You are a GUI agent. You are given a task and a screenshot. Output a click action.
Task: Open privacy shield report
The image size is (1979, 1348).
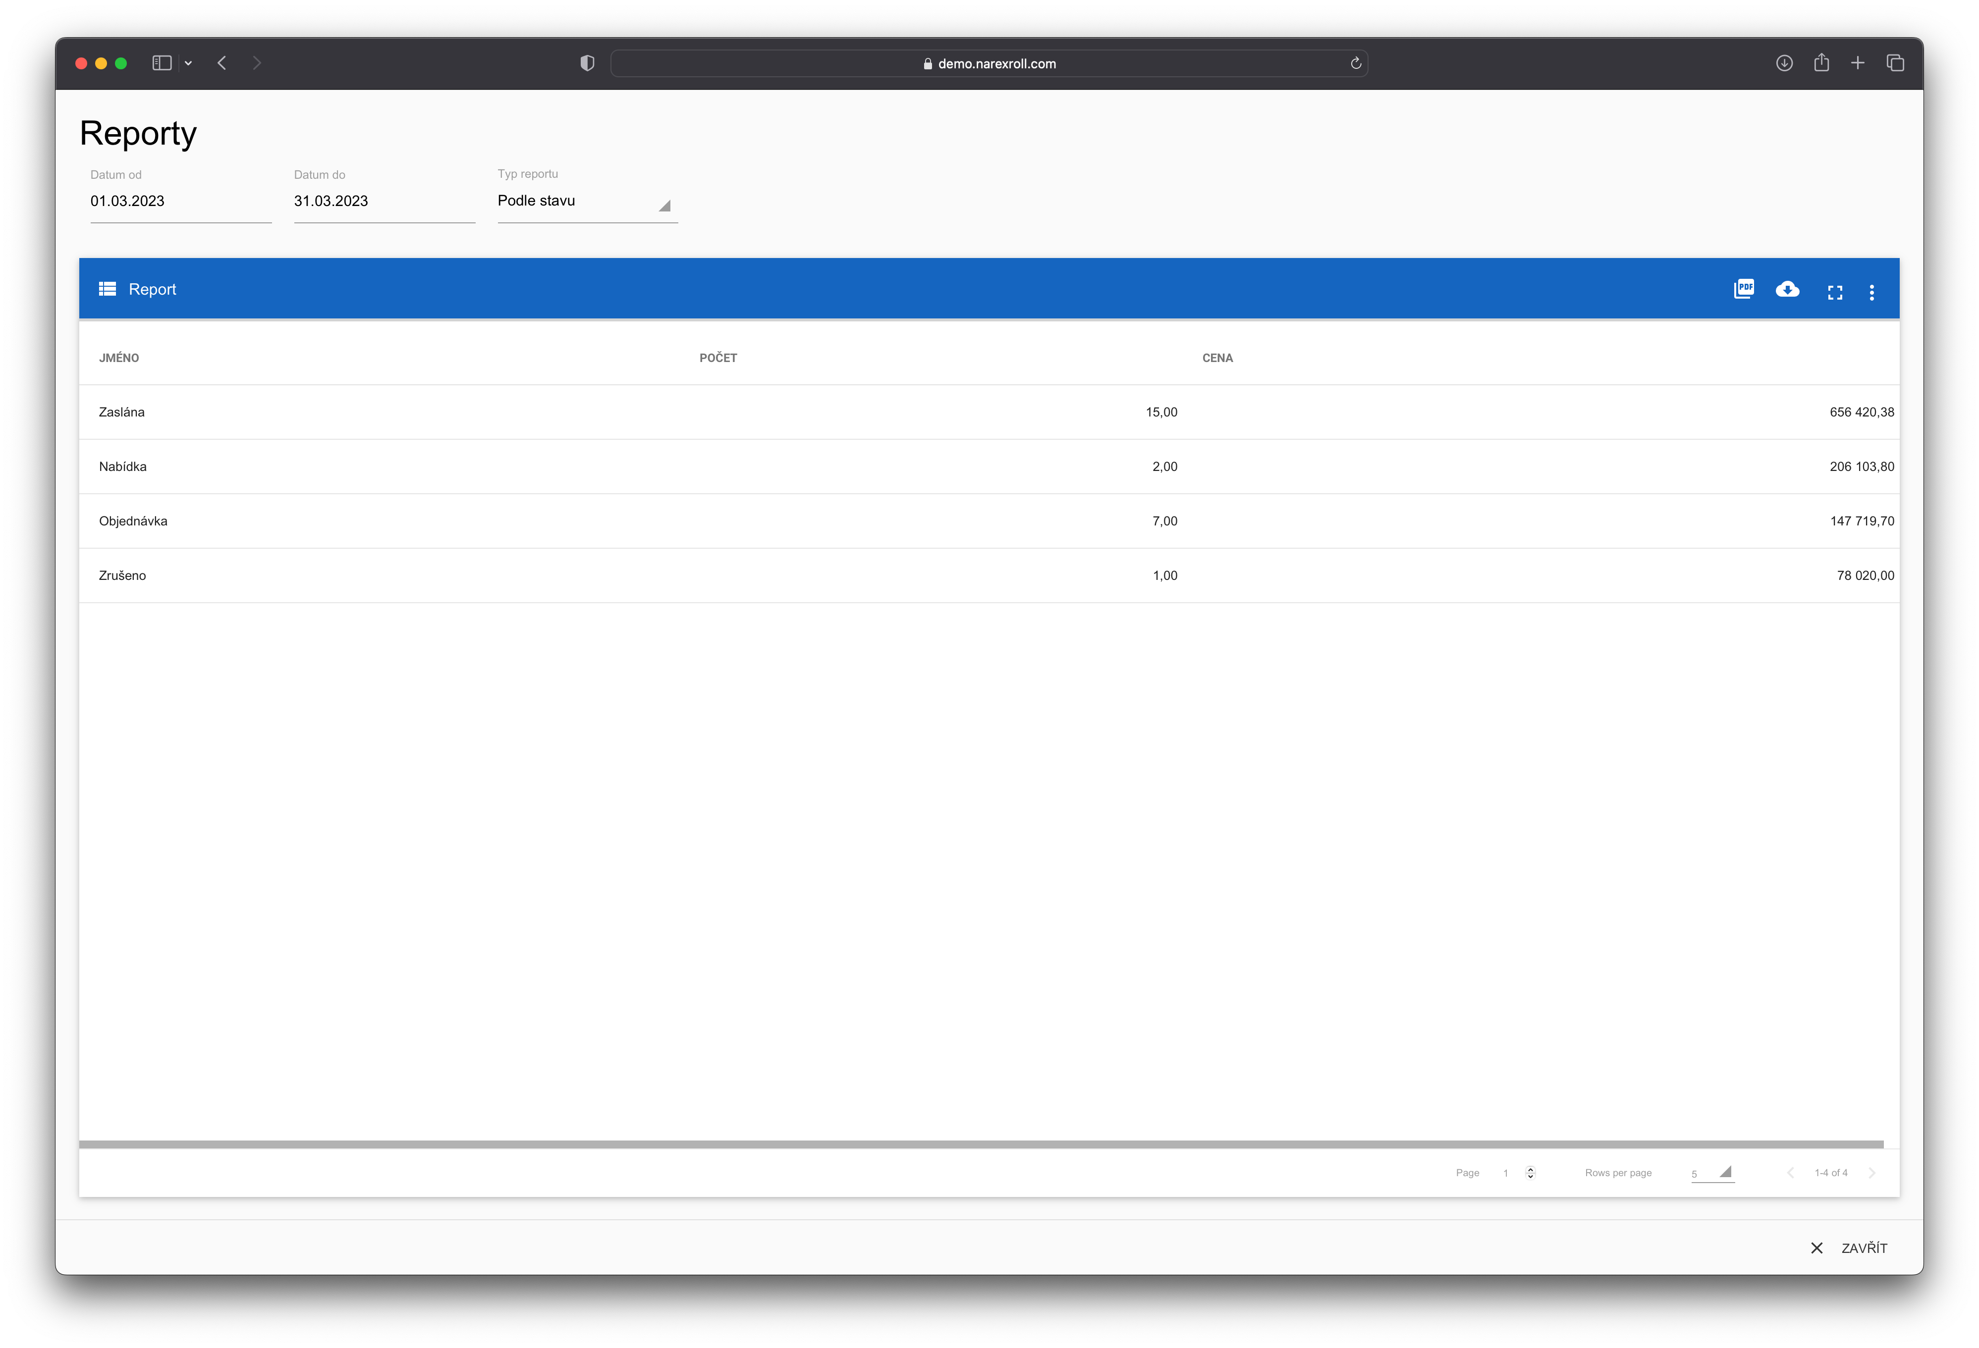[x=587, y=63]
